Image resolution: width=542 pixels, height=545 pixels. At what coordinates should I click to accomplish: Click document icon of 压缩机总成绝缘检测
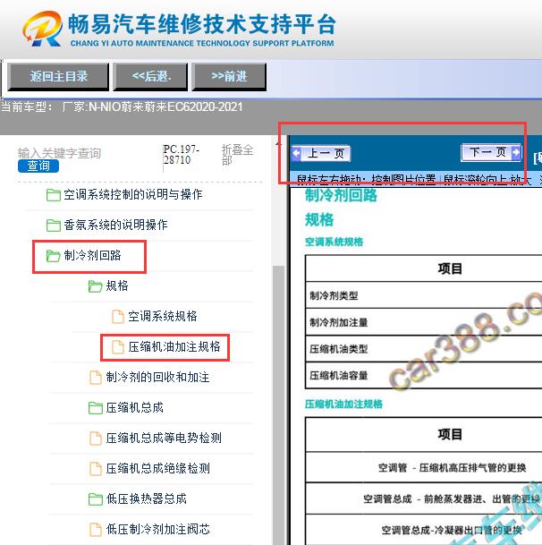pos(96,469)
